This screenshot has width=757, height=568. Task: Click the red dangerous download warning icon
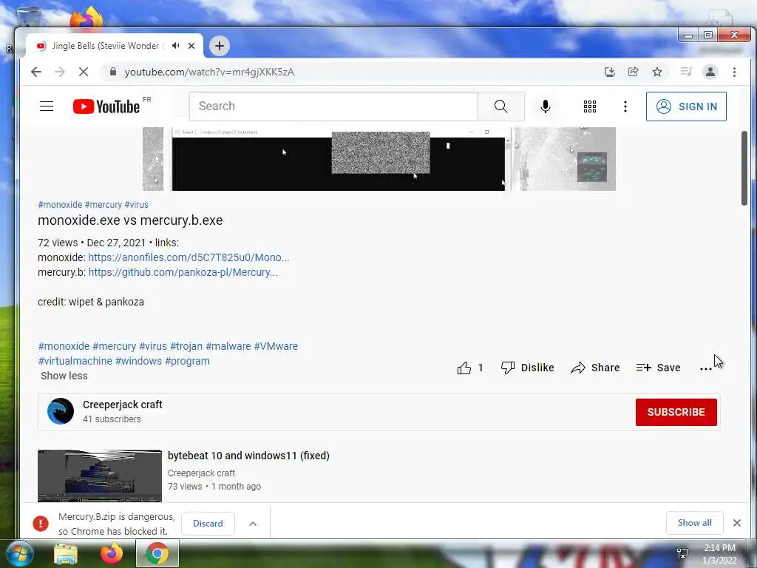41,524
